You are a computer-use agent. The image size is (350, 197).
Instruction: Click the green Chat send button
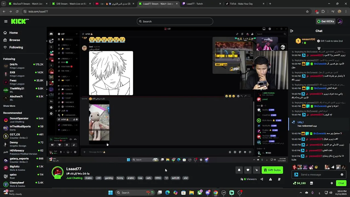click(341, 183)
